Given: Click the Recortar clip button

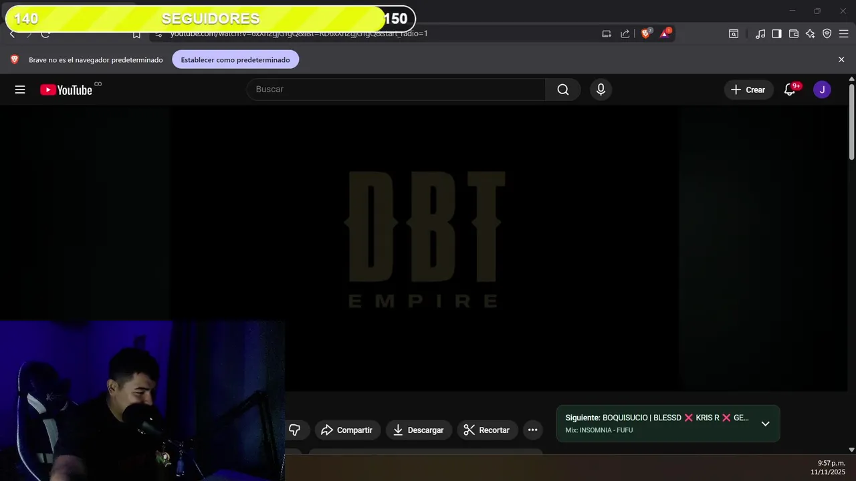Looking at the screenshot, I should 488,430.
